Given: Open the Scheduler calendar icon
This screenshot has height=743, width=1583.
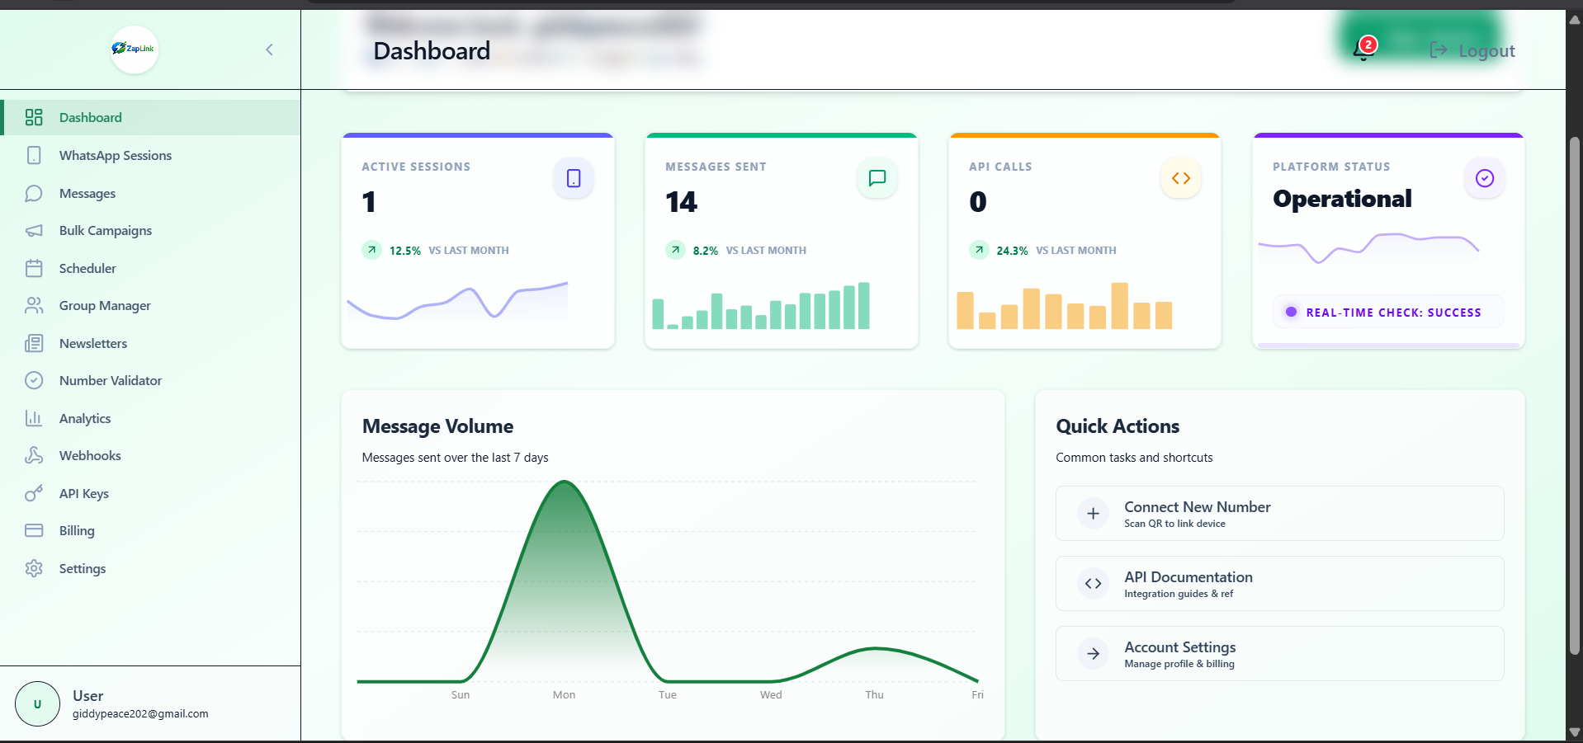Looking at the screenshot, I should click(34, 268).
